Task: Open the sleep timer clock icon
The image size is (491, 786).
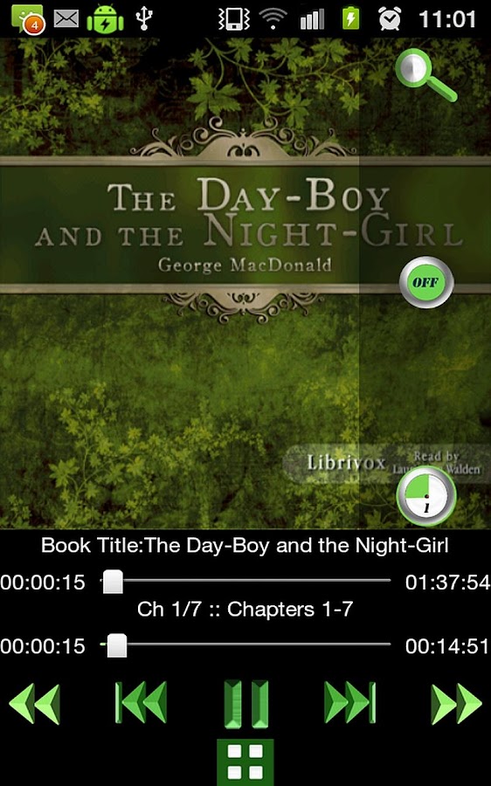Action: coord(426,495)
